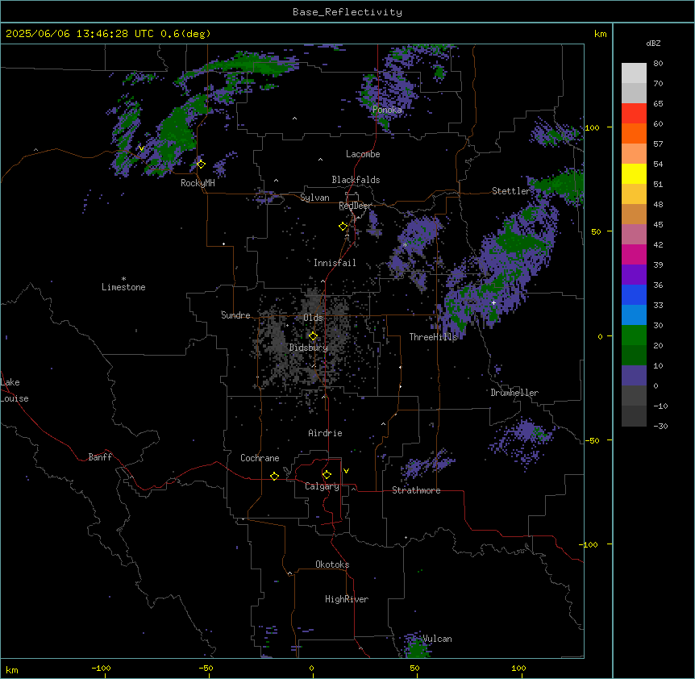Select the magenta 42 dBZ legend swatch
The image size is (695, 679).
(634, 254)
